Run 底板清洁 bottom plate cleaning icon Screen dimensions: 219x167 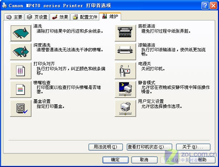pos(125,33)
